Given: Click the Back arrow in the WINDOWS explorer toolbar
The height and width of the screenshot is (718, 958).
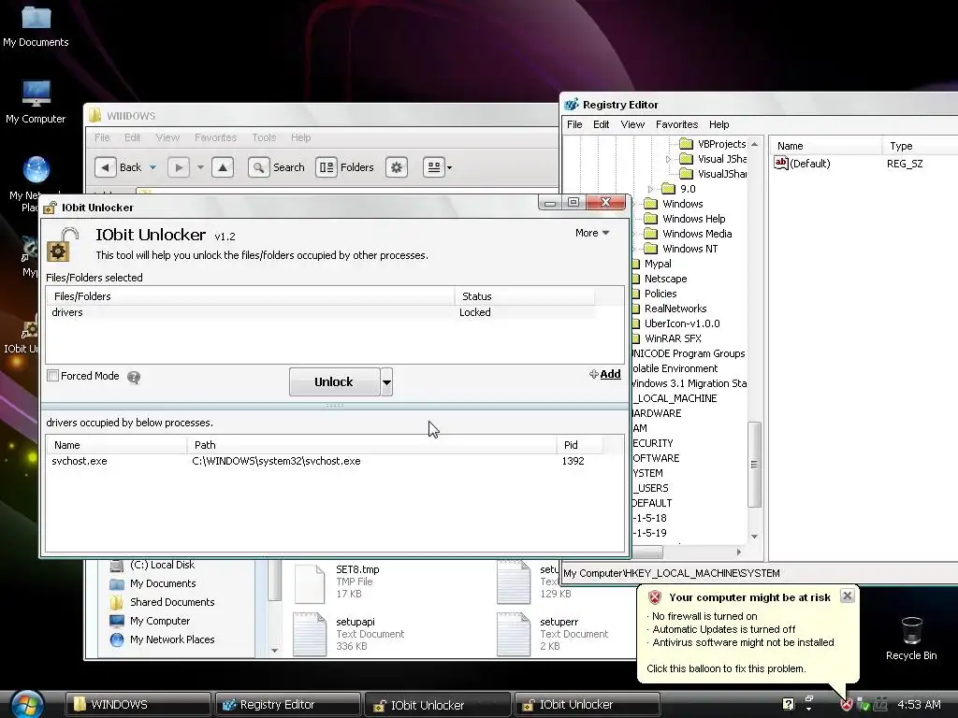Looking at the screenshot, I should (x=105, y=167).
